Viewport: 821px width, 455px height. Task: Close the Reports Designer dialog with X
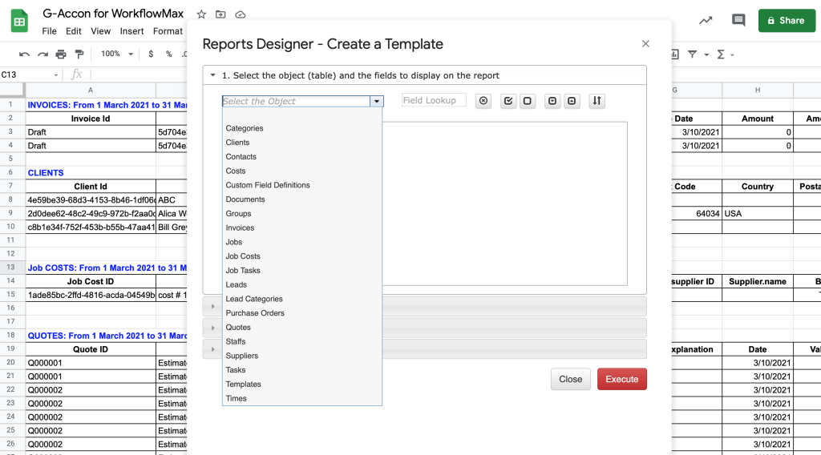point(645,44)
